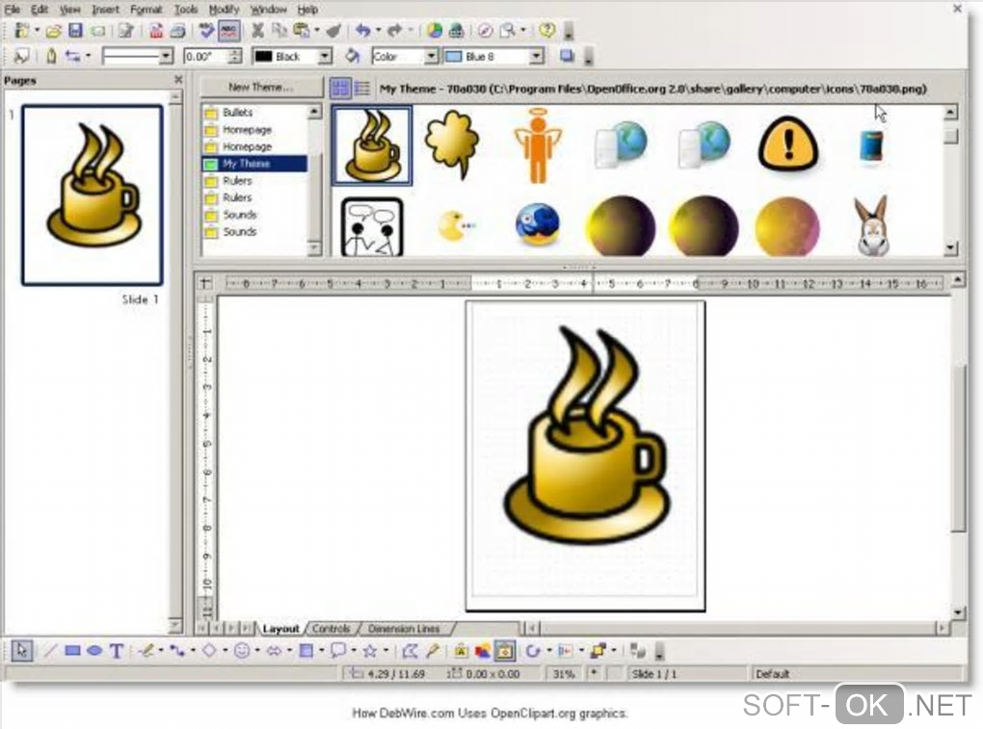Select the Line drawing tool
The height and width of the screenshot is (729, 983).
coord(50,651)
